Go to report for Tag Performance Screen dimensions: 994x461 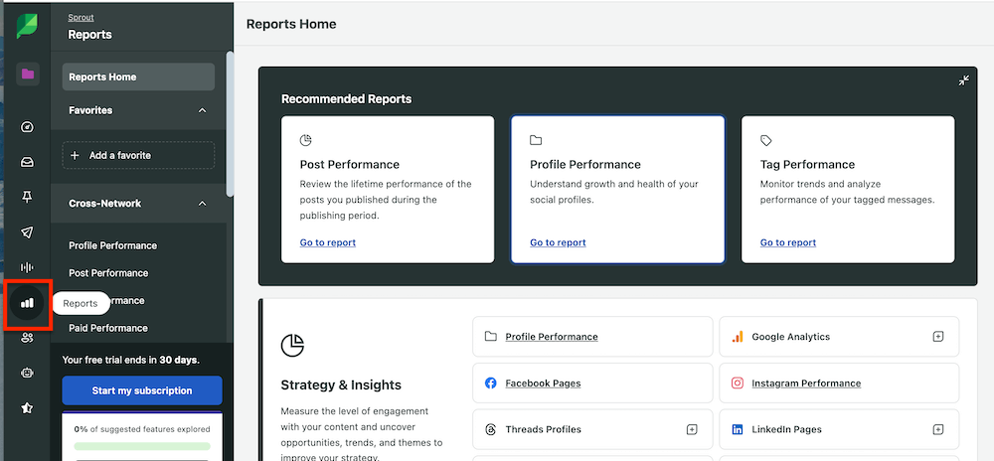(788, 242)
